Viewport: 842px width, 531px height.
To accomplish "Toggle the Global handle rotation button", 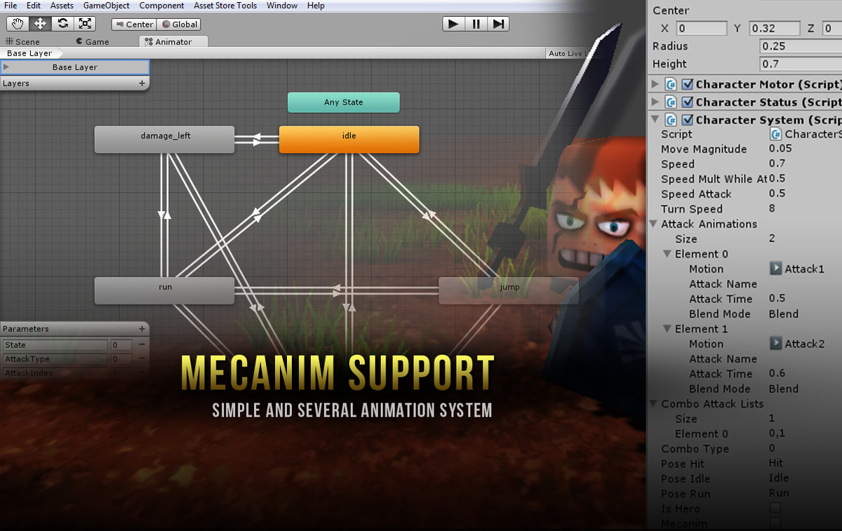I will click(x=179, y=24).
